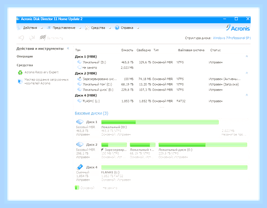Image resolution: width=267 pixels, height=208 pixels.
Task: Click the Диск 4 removable drive icon
Action: (x=80, y=167)
